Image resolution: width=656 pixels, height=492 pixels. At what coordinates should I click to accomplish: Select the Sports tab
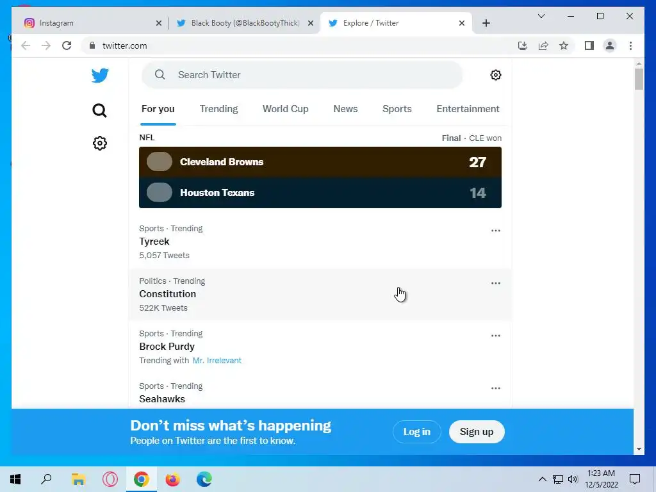pyautogui.click(x=397, y=109)
